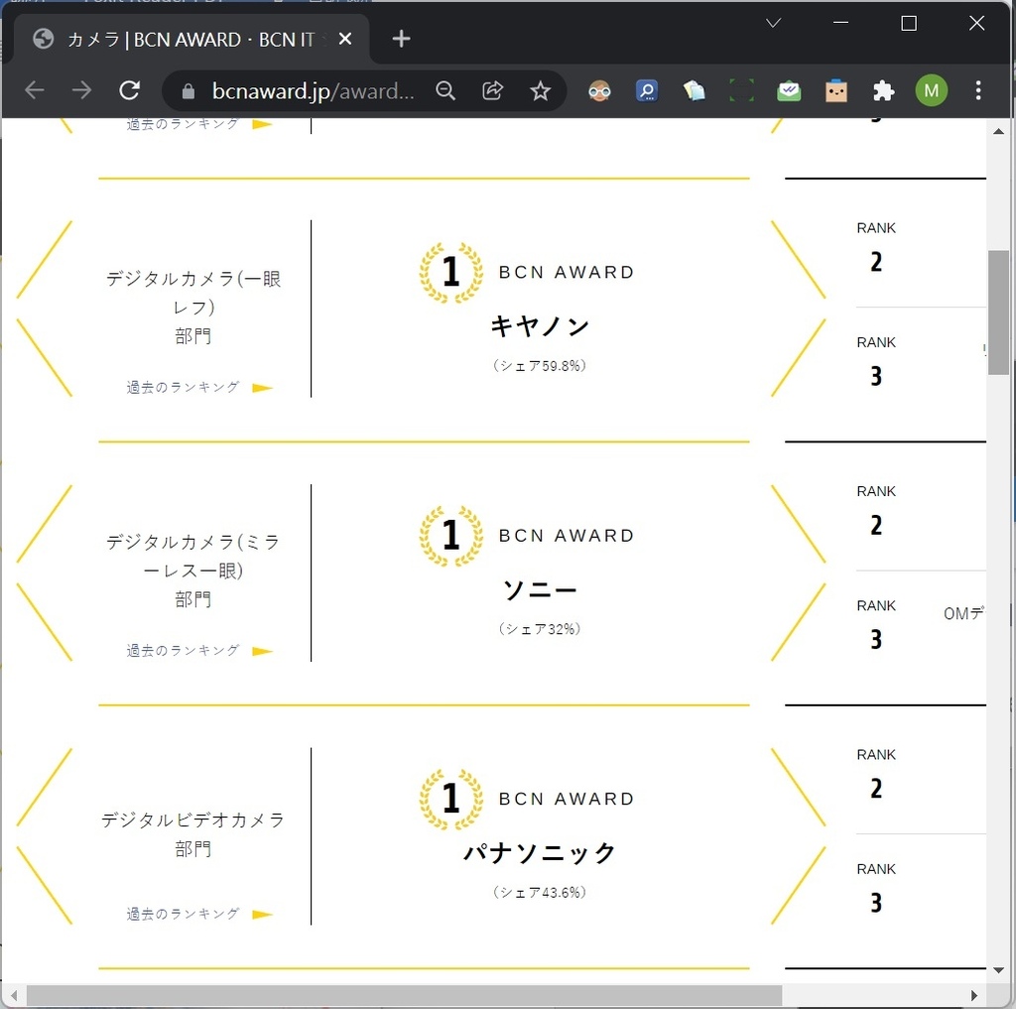Open the partially visible top 過去のランキング link
Screen dimensions: 1016x1009
click(199, 124)
